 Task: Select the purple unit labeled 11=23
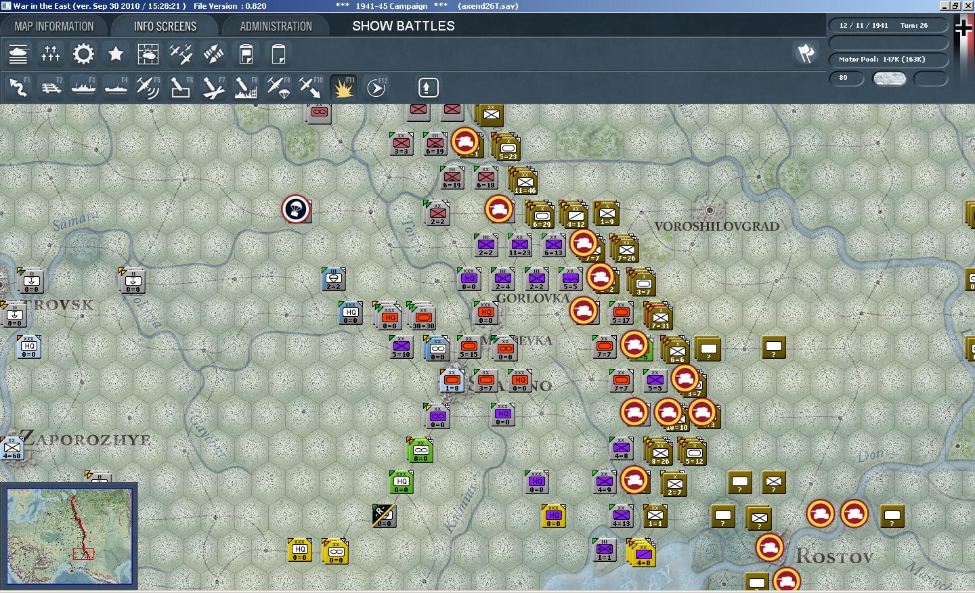coord(519,245)
